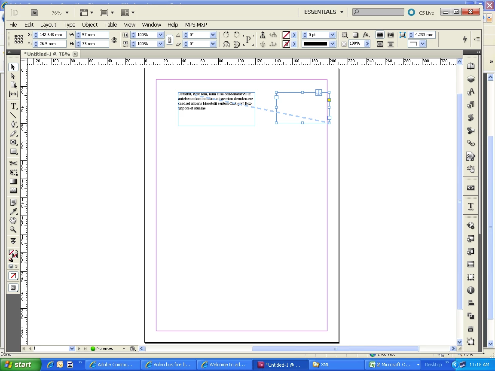
Task: Select the Eyedropper tool
Action: click(13, 211)
